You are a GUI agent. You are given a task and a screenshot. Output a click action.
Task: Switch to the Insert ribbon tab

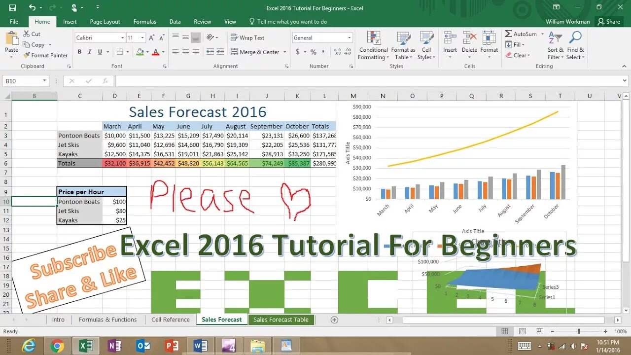[x=70, y=22]
